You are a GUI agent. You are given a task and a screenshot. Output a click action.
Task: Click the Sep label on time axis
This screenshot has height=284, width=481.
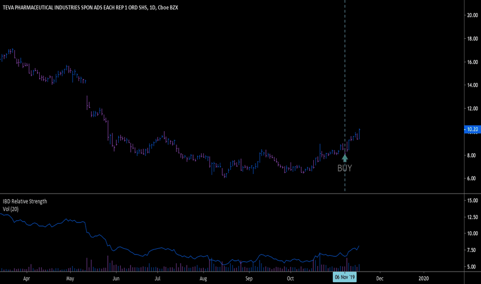click(249, 278)
